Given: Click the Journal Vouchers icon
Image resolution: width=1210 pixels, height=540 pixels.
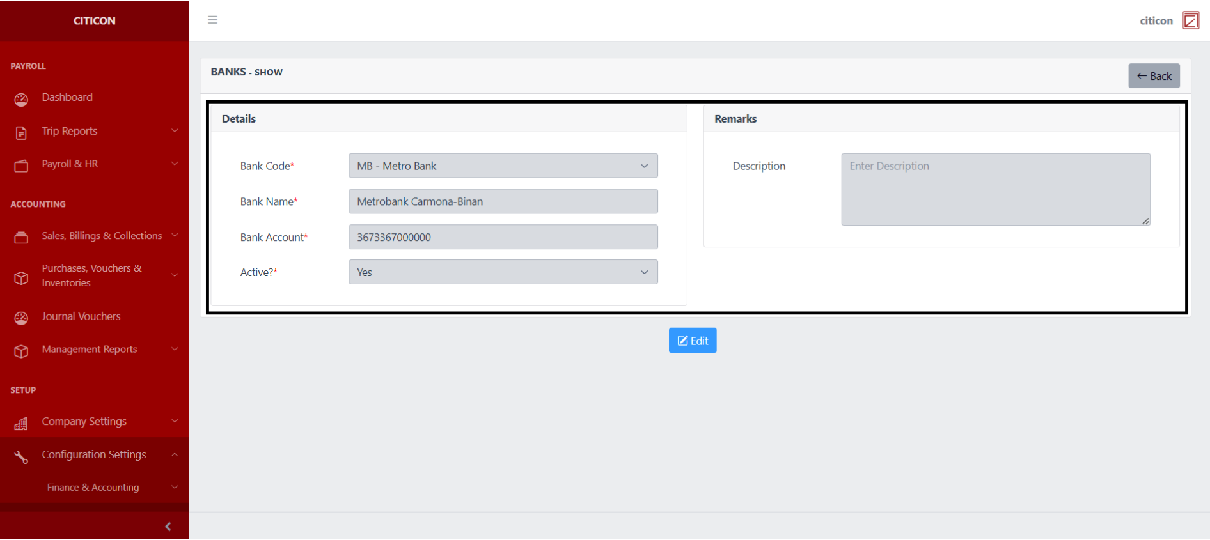Looking at the screenshot, I should pyautogui.click(x=21, y=318).
